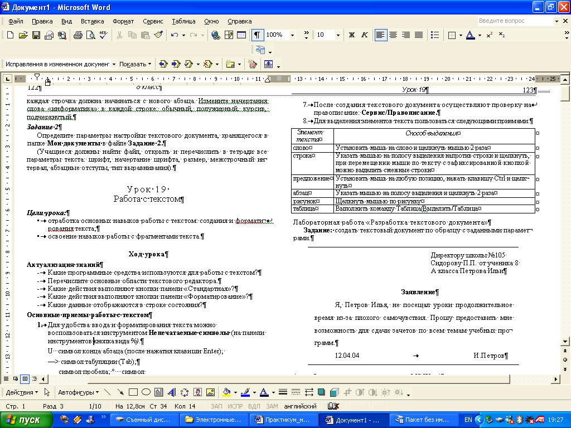Align text to the left

(x=380, y=35)
